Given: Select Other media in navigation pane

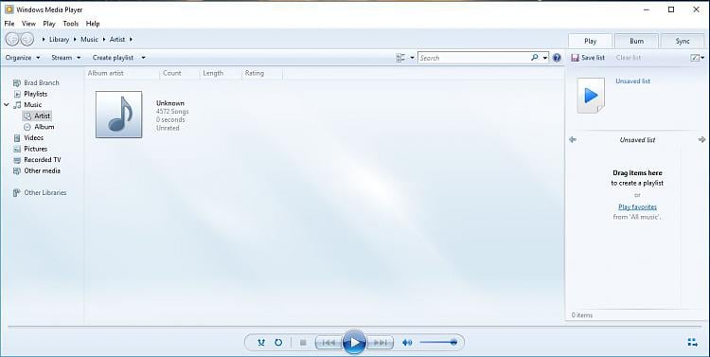Looking at the screenshot, I should tap(36, 170).
